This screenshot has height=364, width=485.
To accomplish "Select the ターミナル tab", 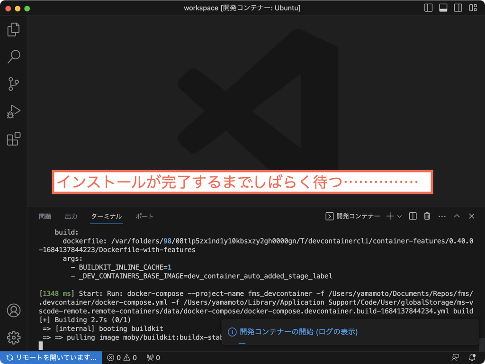I will (x=107, y=216).
